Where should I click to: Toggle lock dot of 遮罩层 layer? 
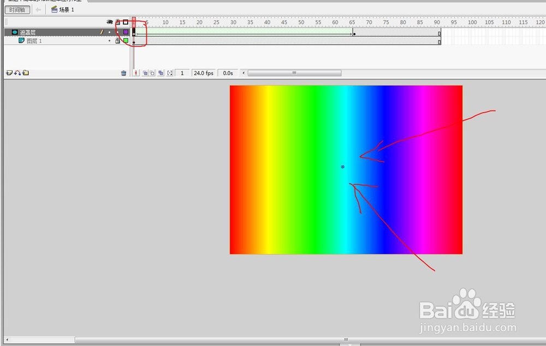pyautogui.click(x=118, y=32)
